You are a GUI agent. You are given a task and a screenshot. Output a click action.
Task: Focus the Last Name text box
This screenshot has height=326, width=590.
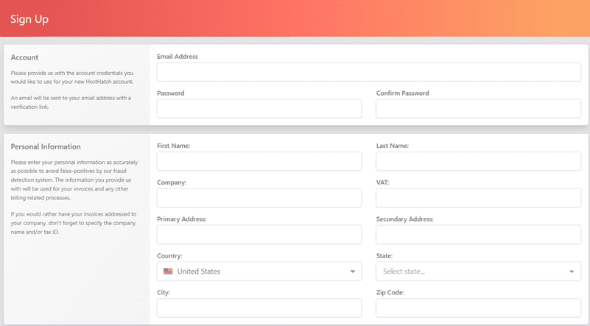[478, 161]
